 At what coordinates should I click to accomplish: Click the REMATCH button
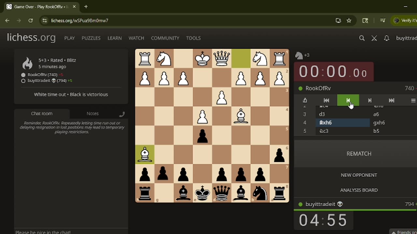click(359, 154)
